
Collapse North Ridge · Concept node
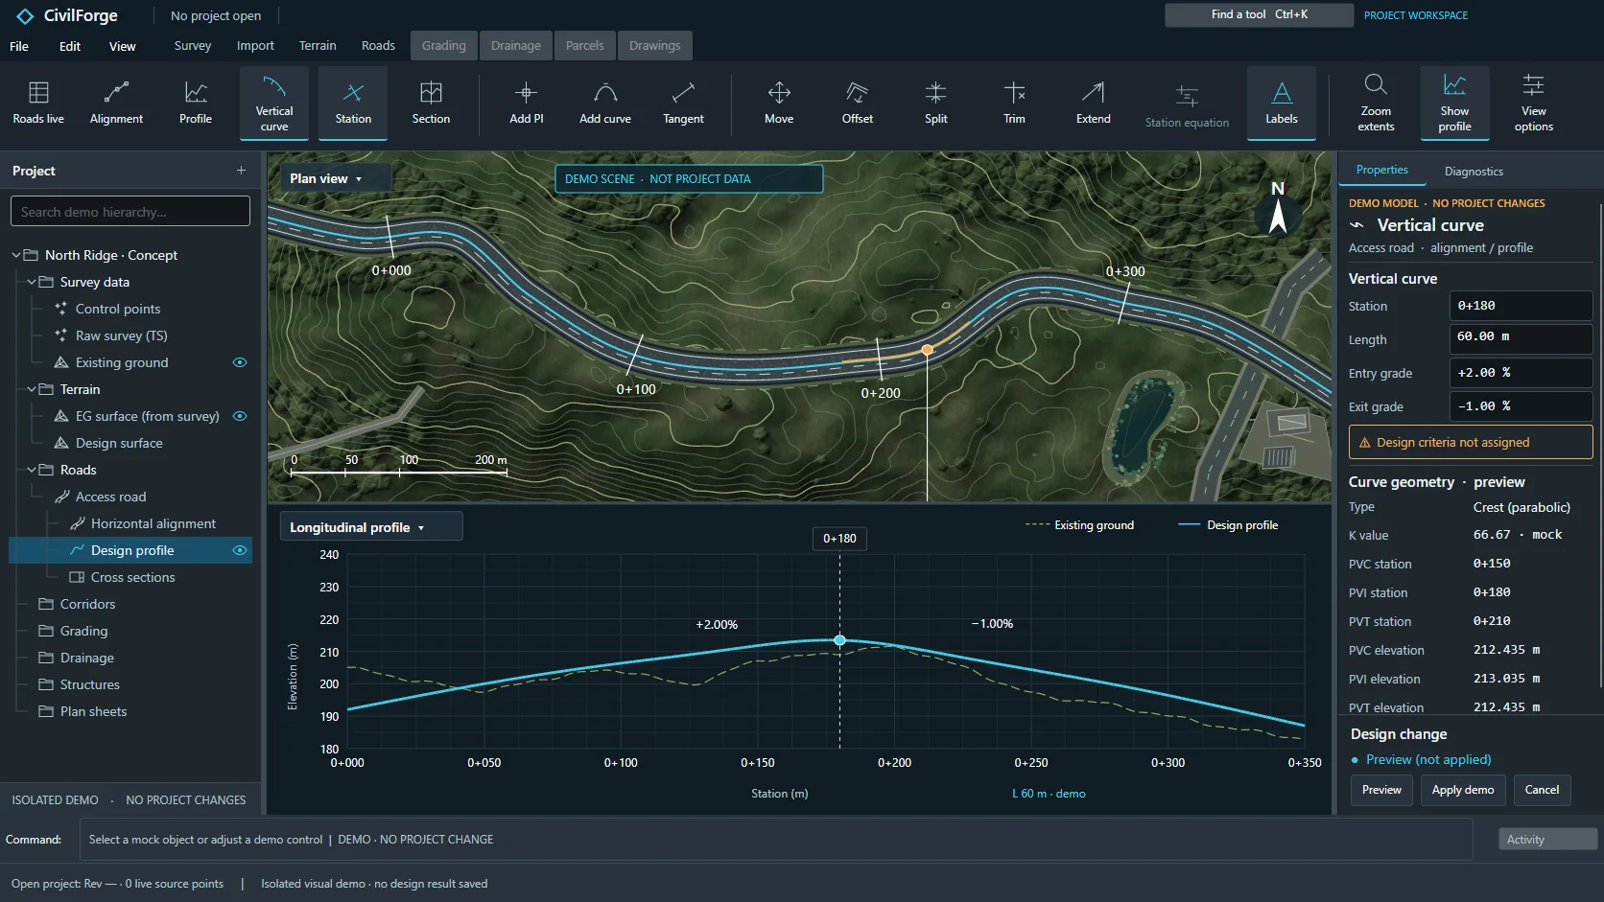tap(16, 255)
